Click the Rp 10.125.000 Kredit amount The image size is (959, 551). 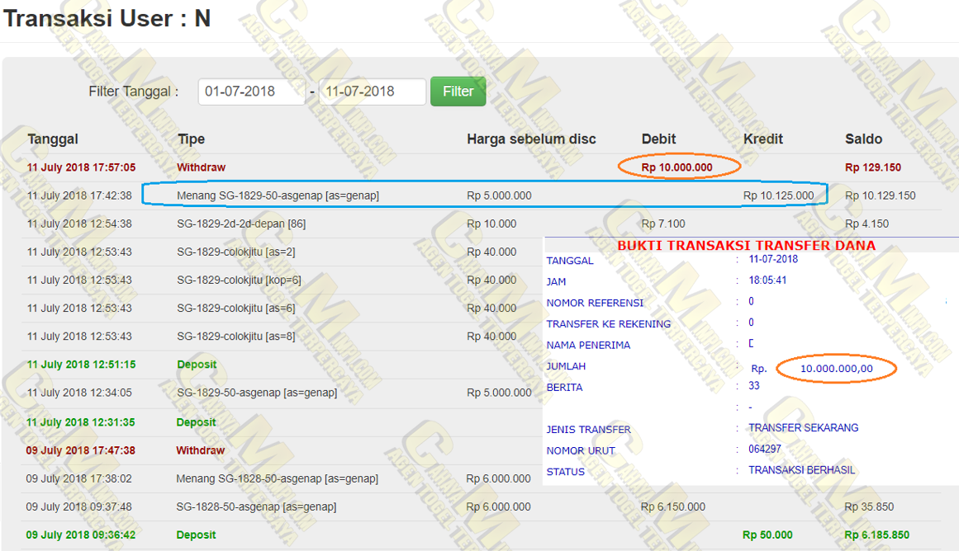pos(778,195)
